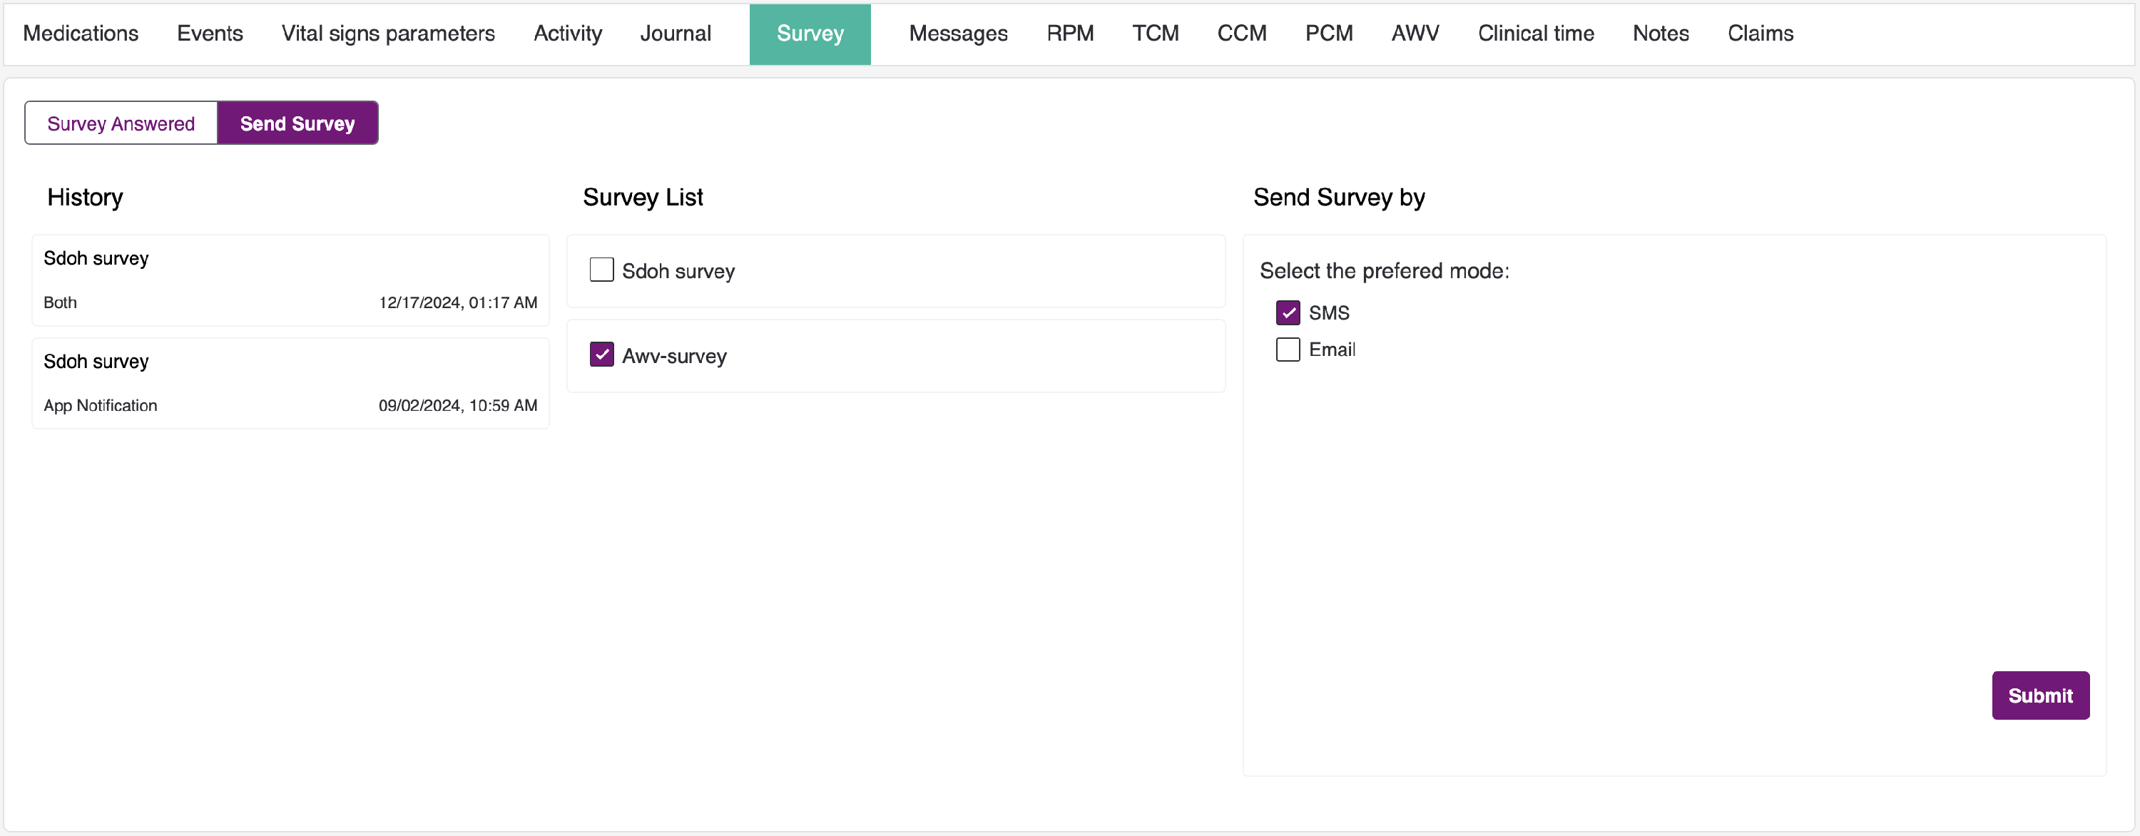Go to the Events tab
Image resolution: width=2140 pixels, height=836 pixels.
[209, 34]
